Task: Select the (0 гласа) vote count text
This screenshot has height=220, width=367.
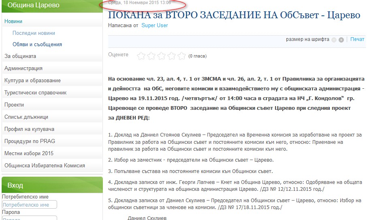Action: 198,56
